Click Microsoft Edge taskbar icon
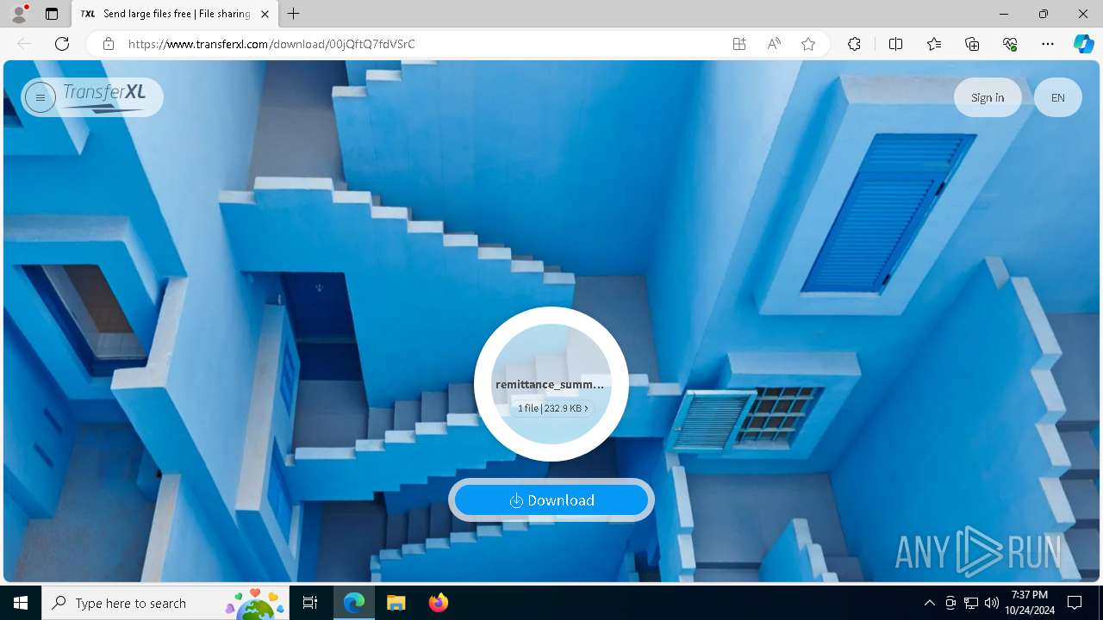 coord(354,603)
